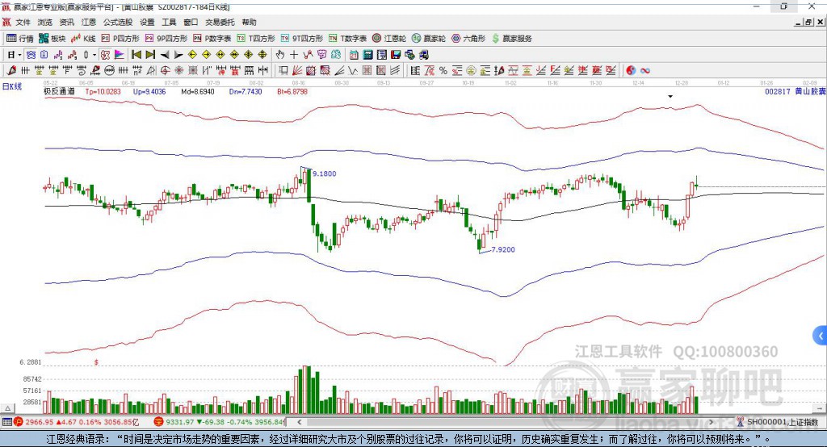The image size is (827, 447).
Task: Expand the blue side panel chevron
Action: 820,336
